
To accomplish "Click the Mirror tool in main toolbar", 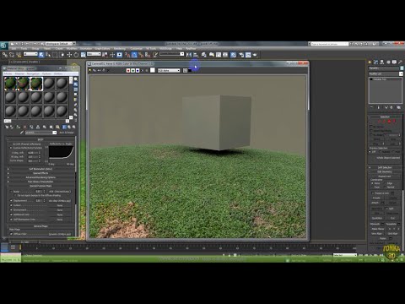I will (x=189, y=55).
